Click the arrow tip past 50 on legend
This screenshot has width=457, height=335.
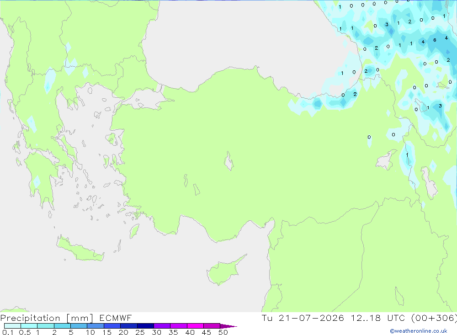coord(229,326)
